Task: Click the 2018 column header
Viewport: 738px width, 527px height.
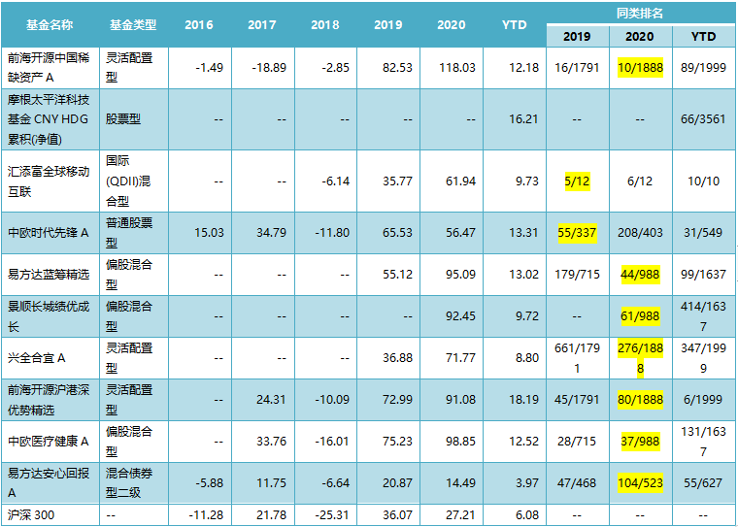Action: click(324, 25)
